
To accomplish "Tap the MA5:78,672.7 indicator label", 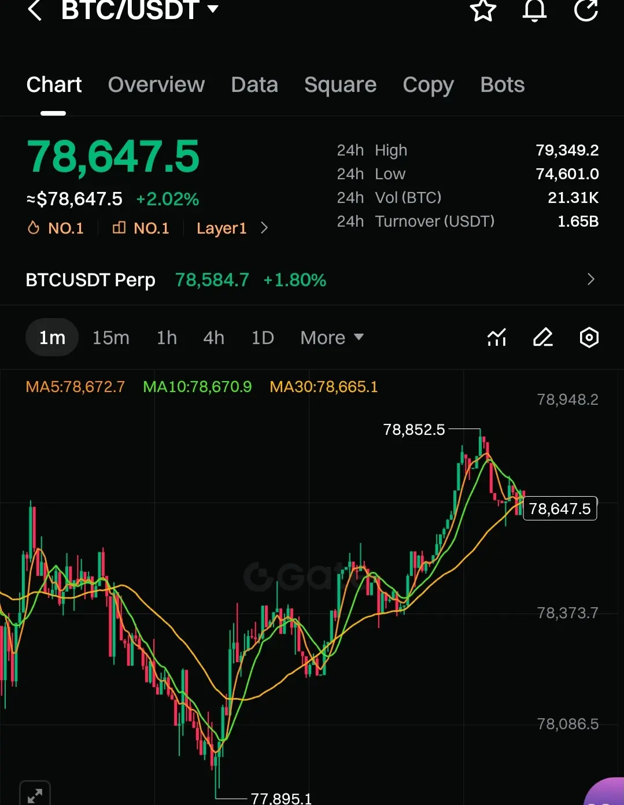I will 75,387.
